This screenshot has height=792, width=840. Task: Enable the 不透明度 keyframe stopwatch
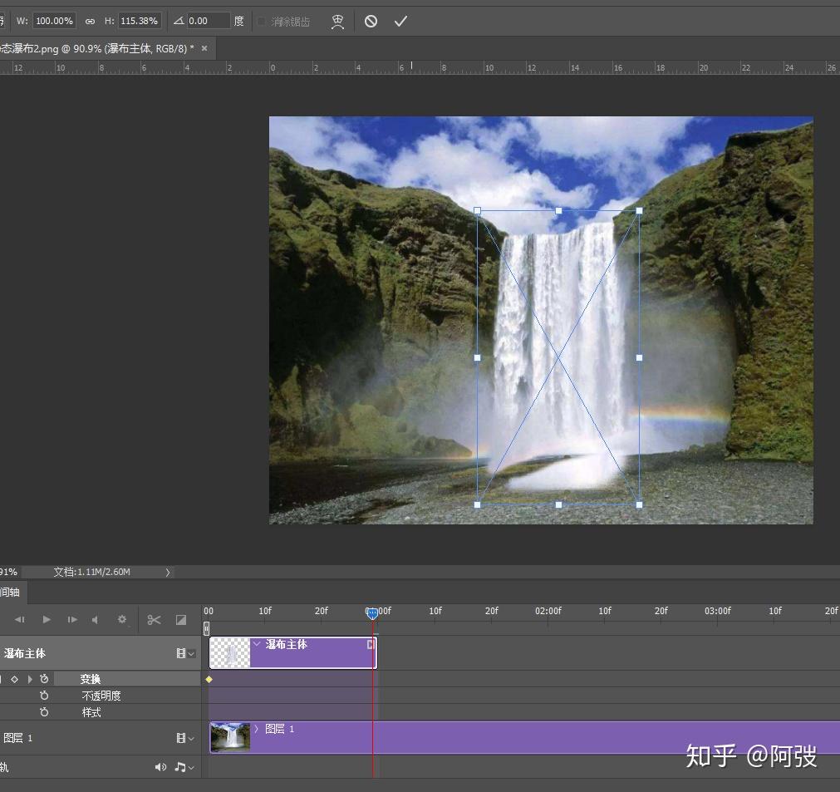point(45,696)
